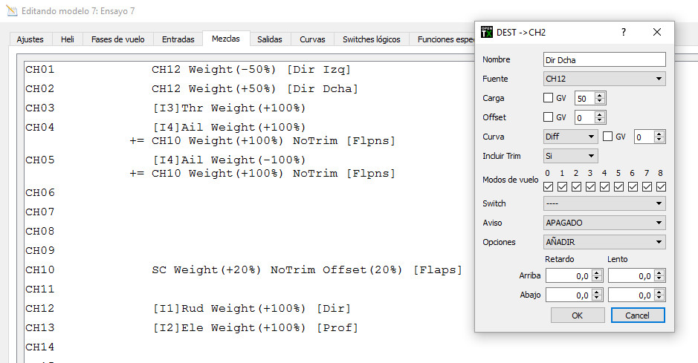Viewport: 698px width, 363px height.
Task: Select the Switches lógicos tab
Action: (x=372, y=39)
